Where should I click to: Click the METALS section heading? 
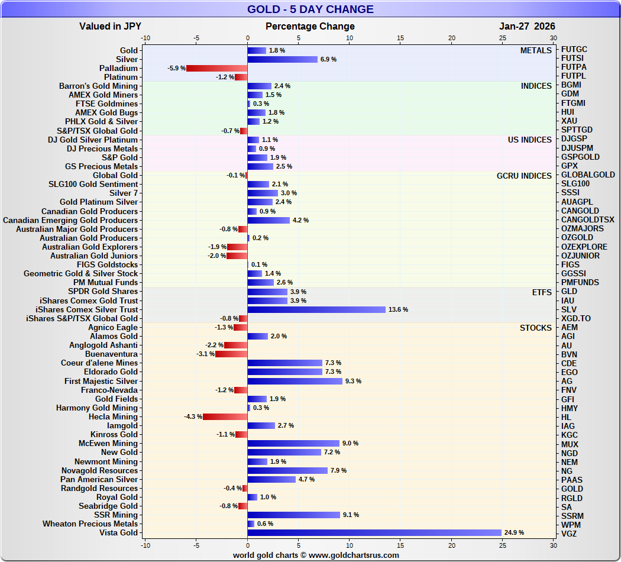point(536,50)
